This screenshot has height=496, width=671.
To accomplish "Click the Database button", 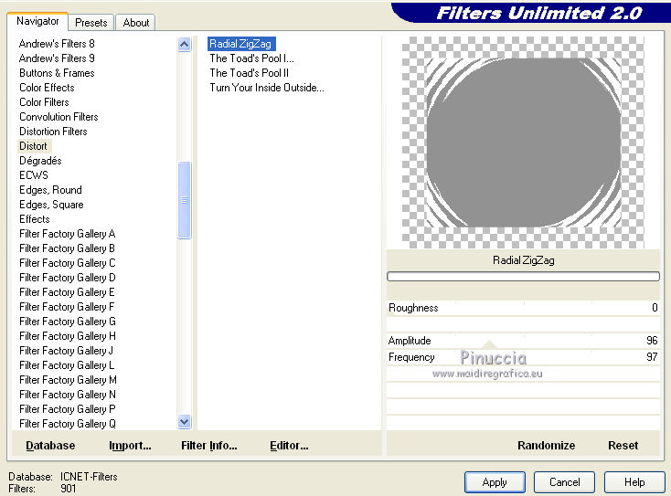I will coord(50,445).
